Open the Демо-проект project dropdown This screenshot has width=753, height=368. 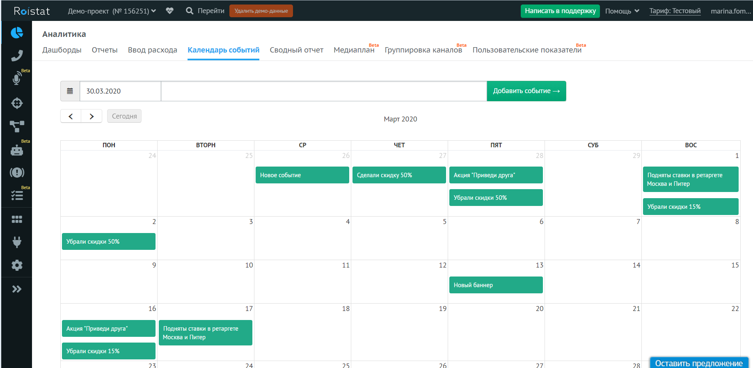coord(112,11)
